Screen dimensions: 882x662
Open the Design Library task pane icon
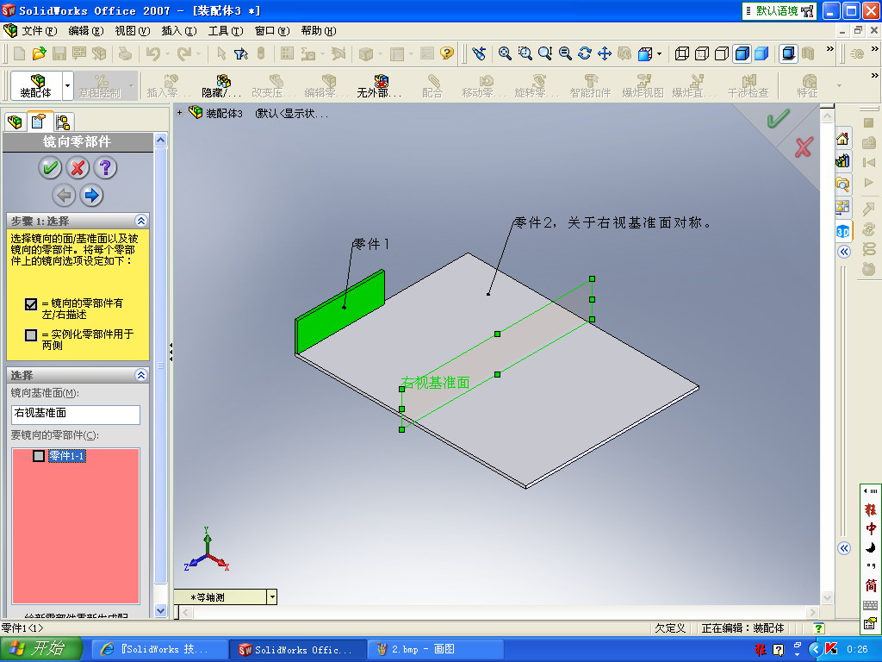(x=842, y=161)
